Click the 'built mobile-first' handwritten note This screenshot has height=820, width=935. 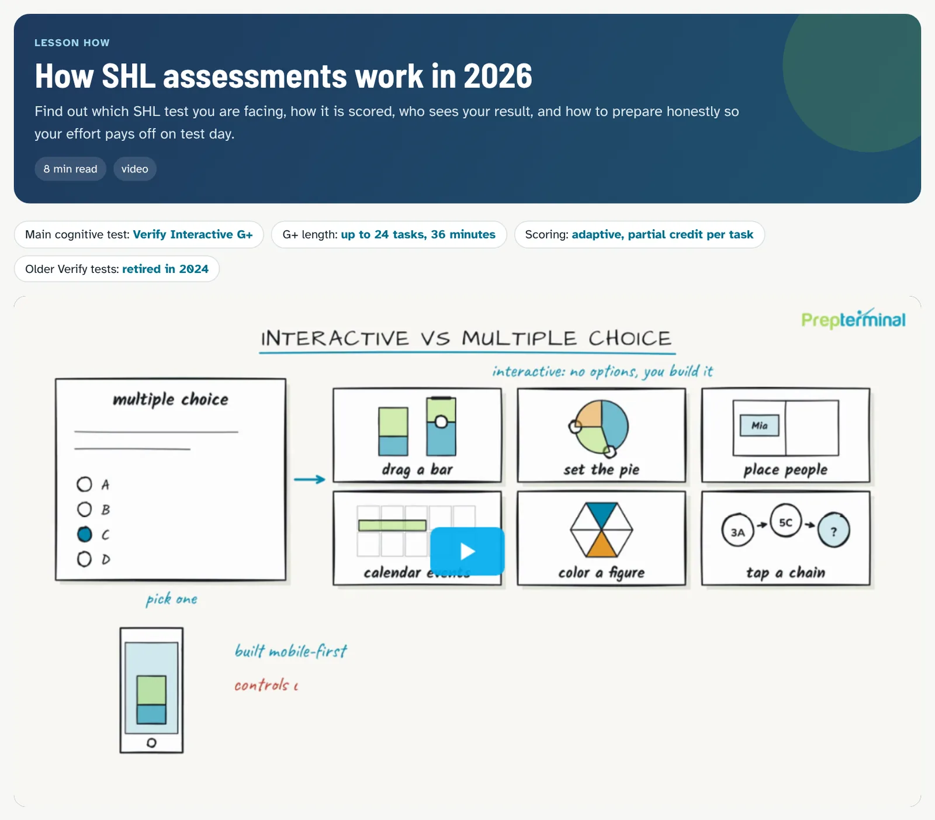290,651
